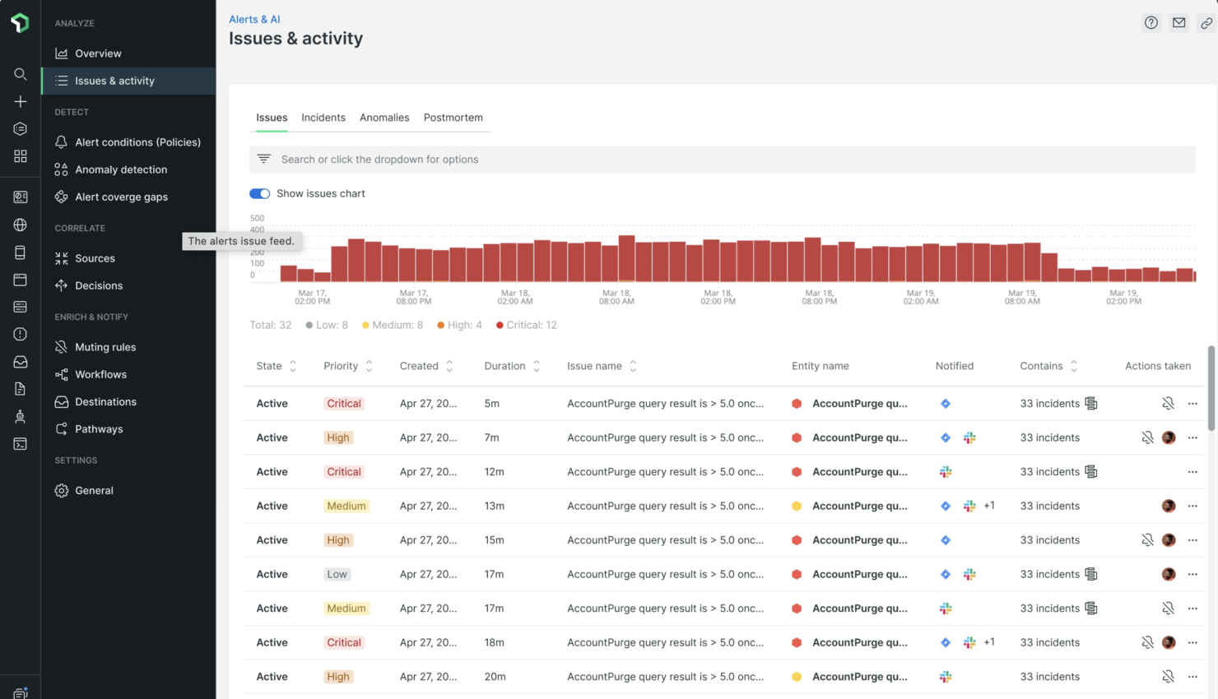Click the filter icon in the search bar
The height and width of the screenshot is (699, 1218).
click(x=263, y=159)
